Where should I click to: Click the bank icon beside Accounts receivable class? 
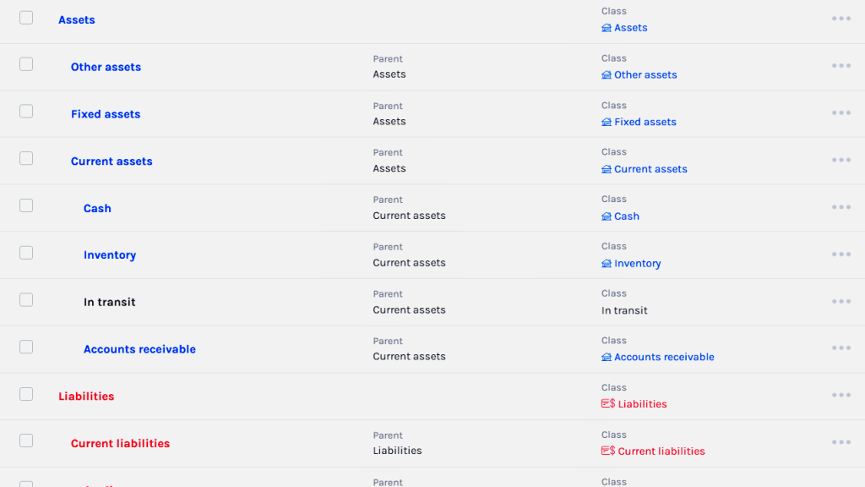[x=606, y=358]
